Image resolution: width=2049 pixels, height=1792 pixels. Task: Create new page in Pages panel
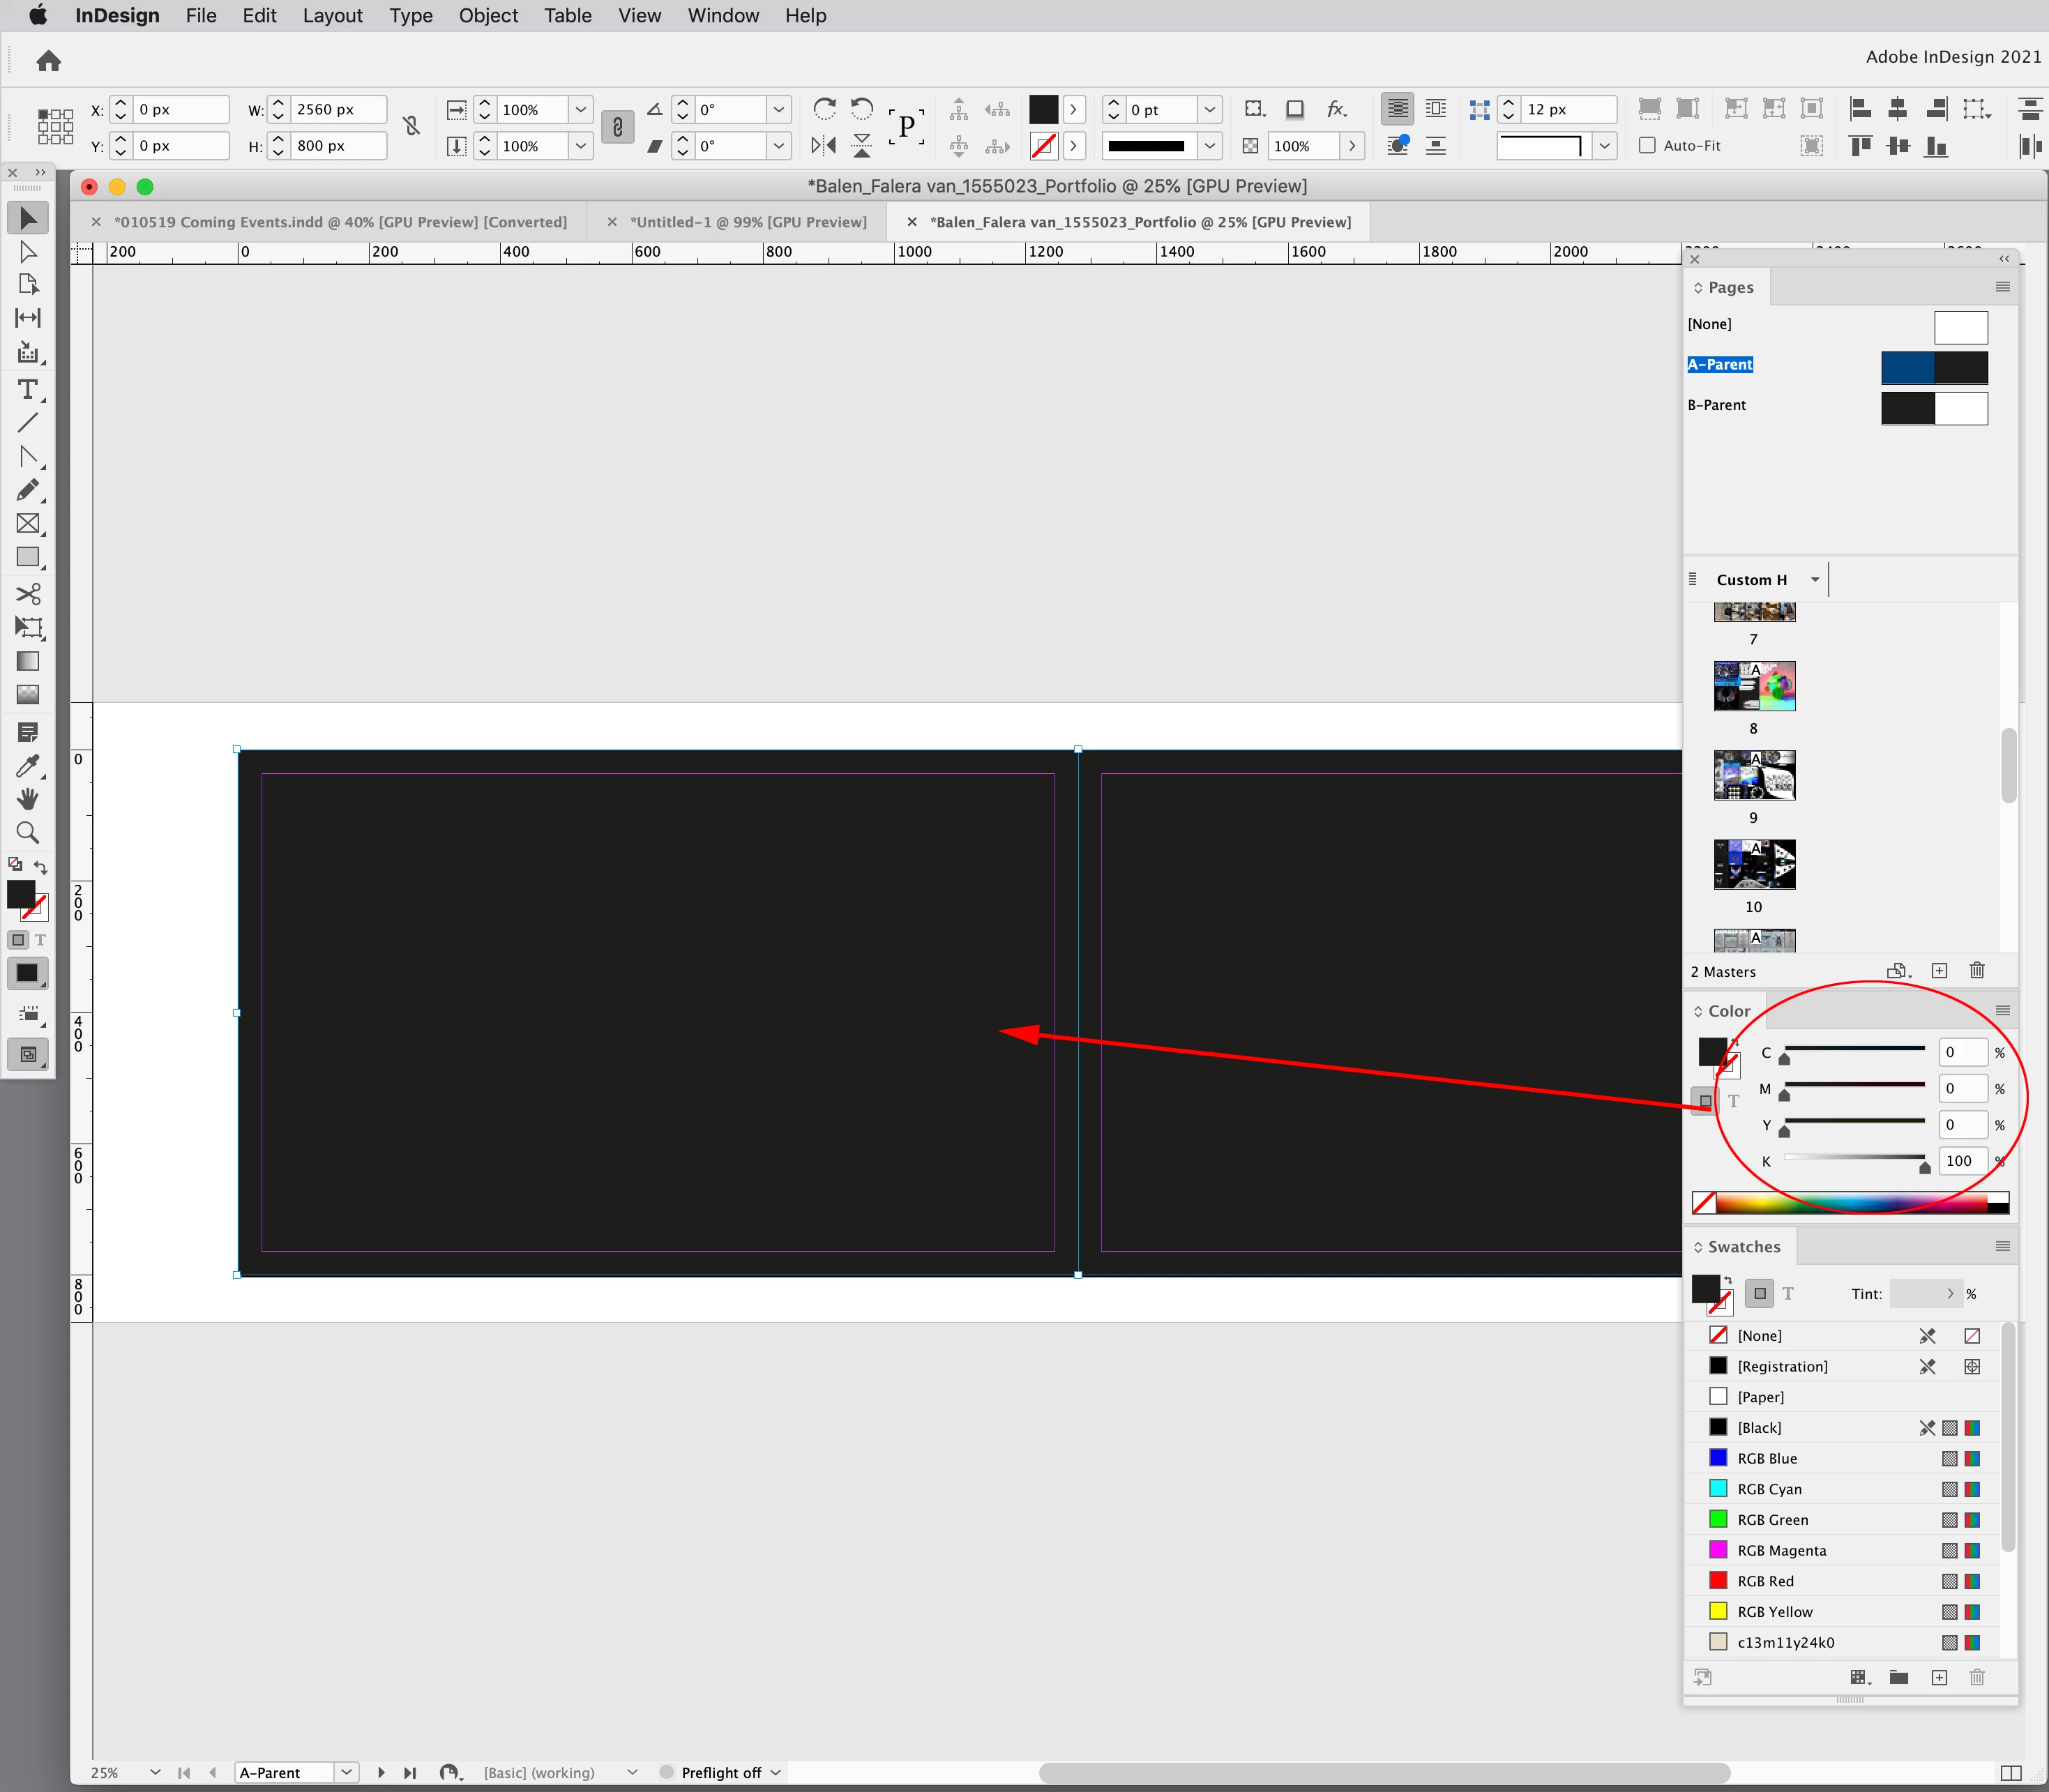(1939, 971)
